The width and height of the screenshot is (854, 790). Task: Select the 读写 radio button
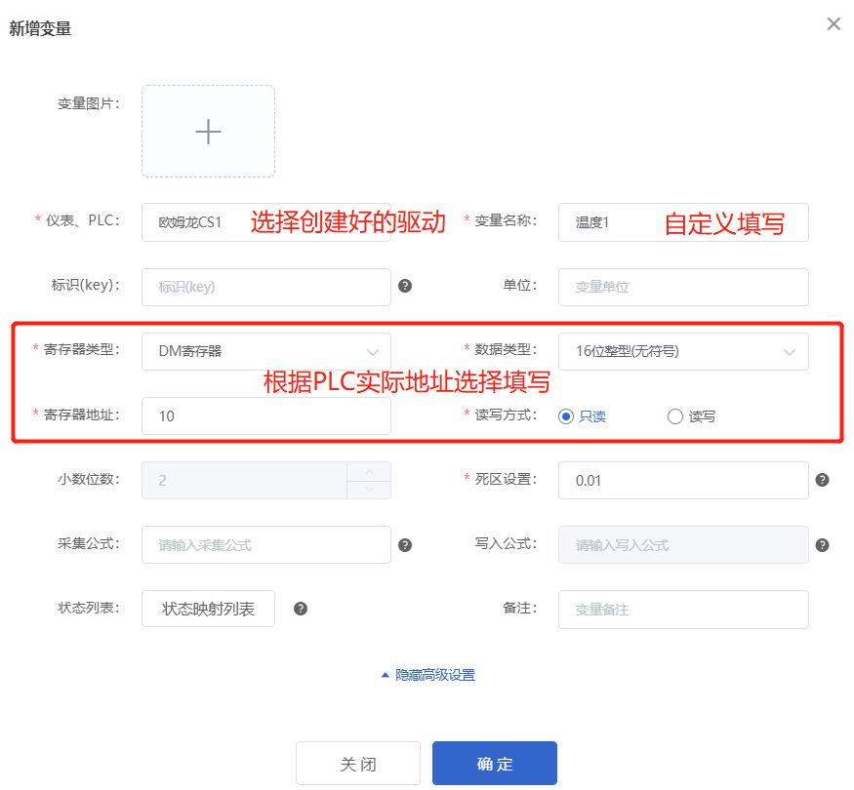[x=674, y=416]
